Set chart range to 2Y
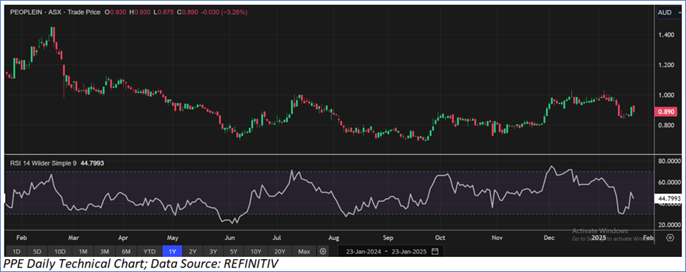 click(x=193, y=251)
